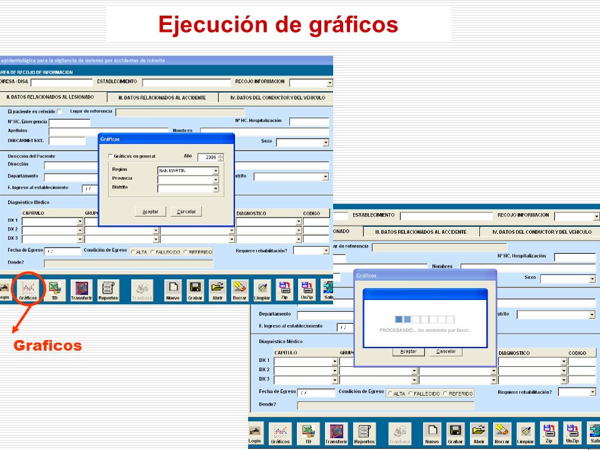Click the TD icon in the upper-left window
600x450 pixels.
click(x=54, y=290)
